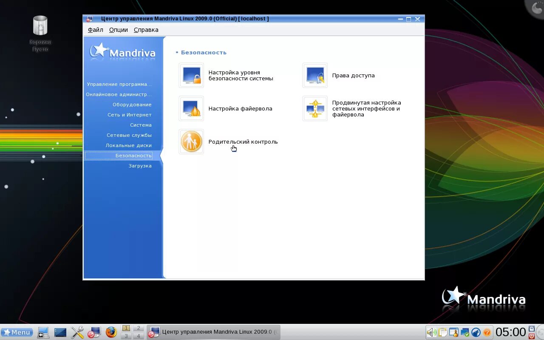Image resolution: width=544 pixels, height=340 pixels.
Task: Switch to Управление программами category
Action: 119,84
